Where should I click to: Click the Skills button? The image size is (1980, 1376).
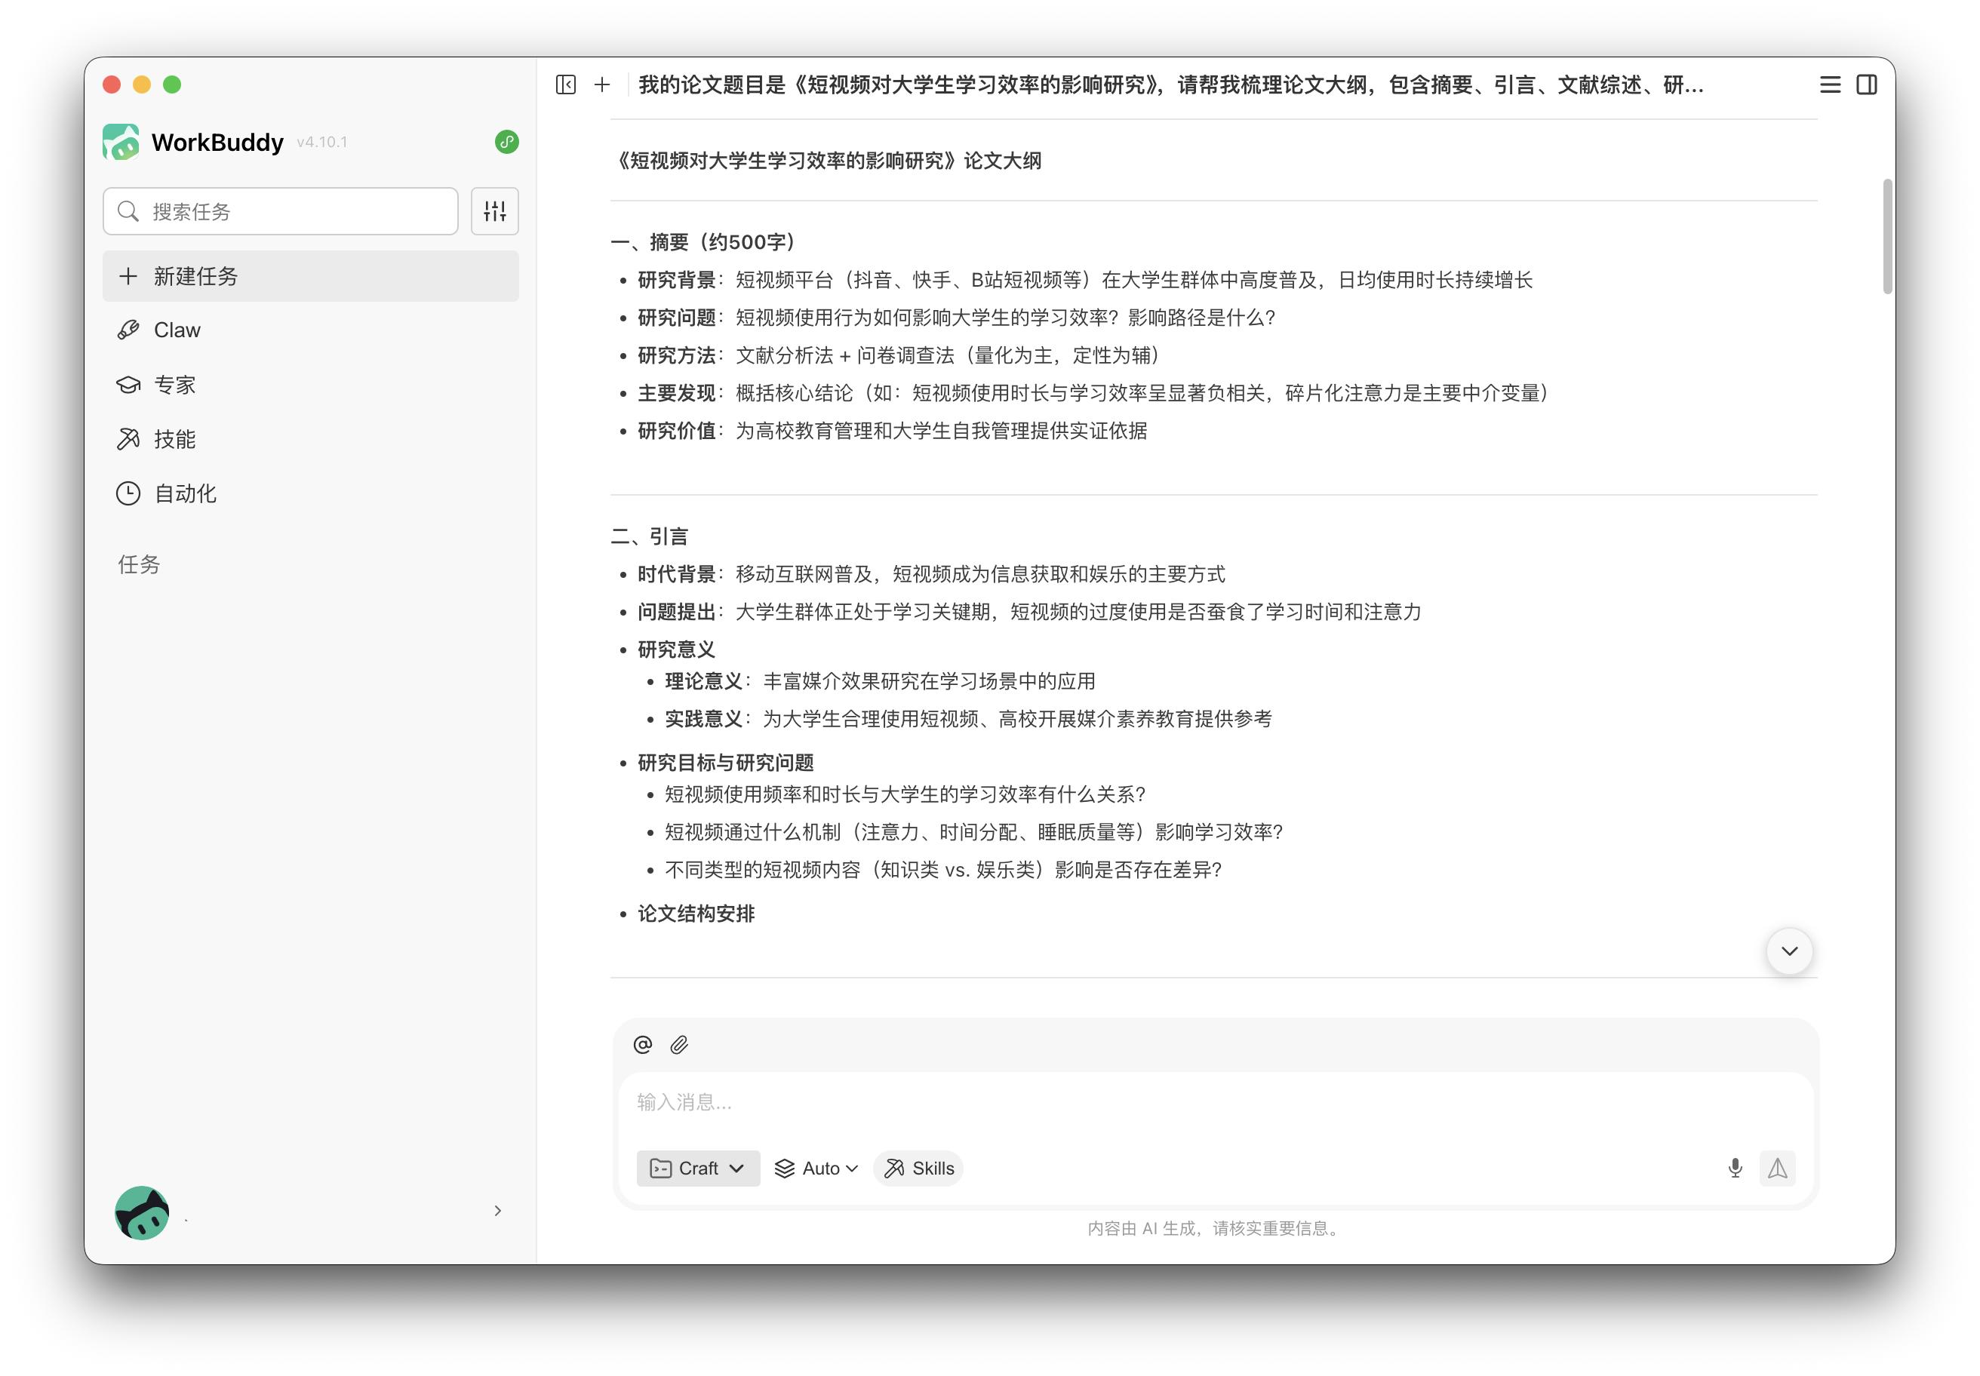click(x=919, y=1169)
